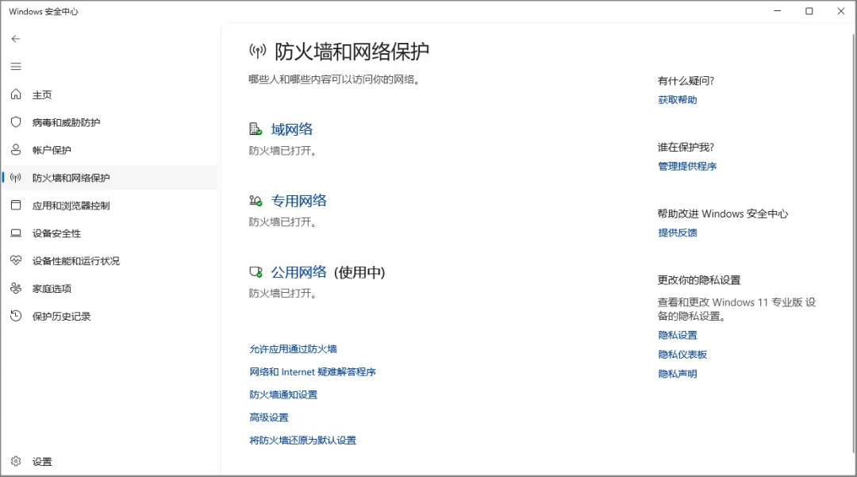This screenshot has height=477, width=857.
Task: Click the text 哪些人和哪些内容可以访问你的网络。
Action: [x=335, y=80]
